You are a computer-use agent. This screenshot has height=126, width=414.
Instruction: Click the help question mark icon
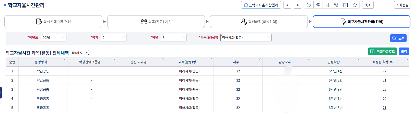(309, 5)
